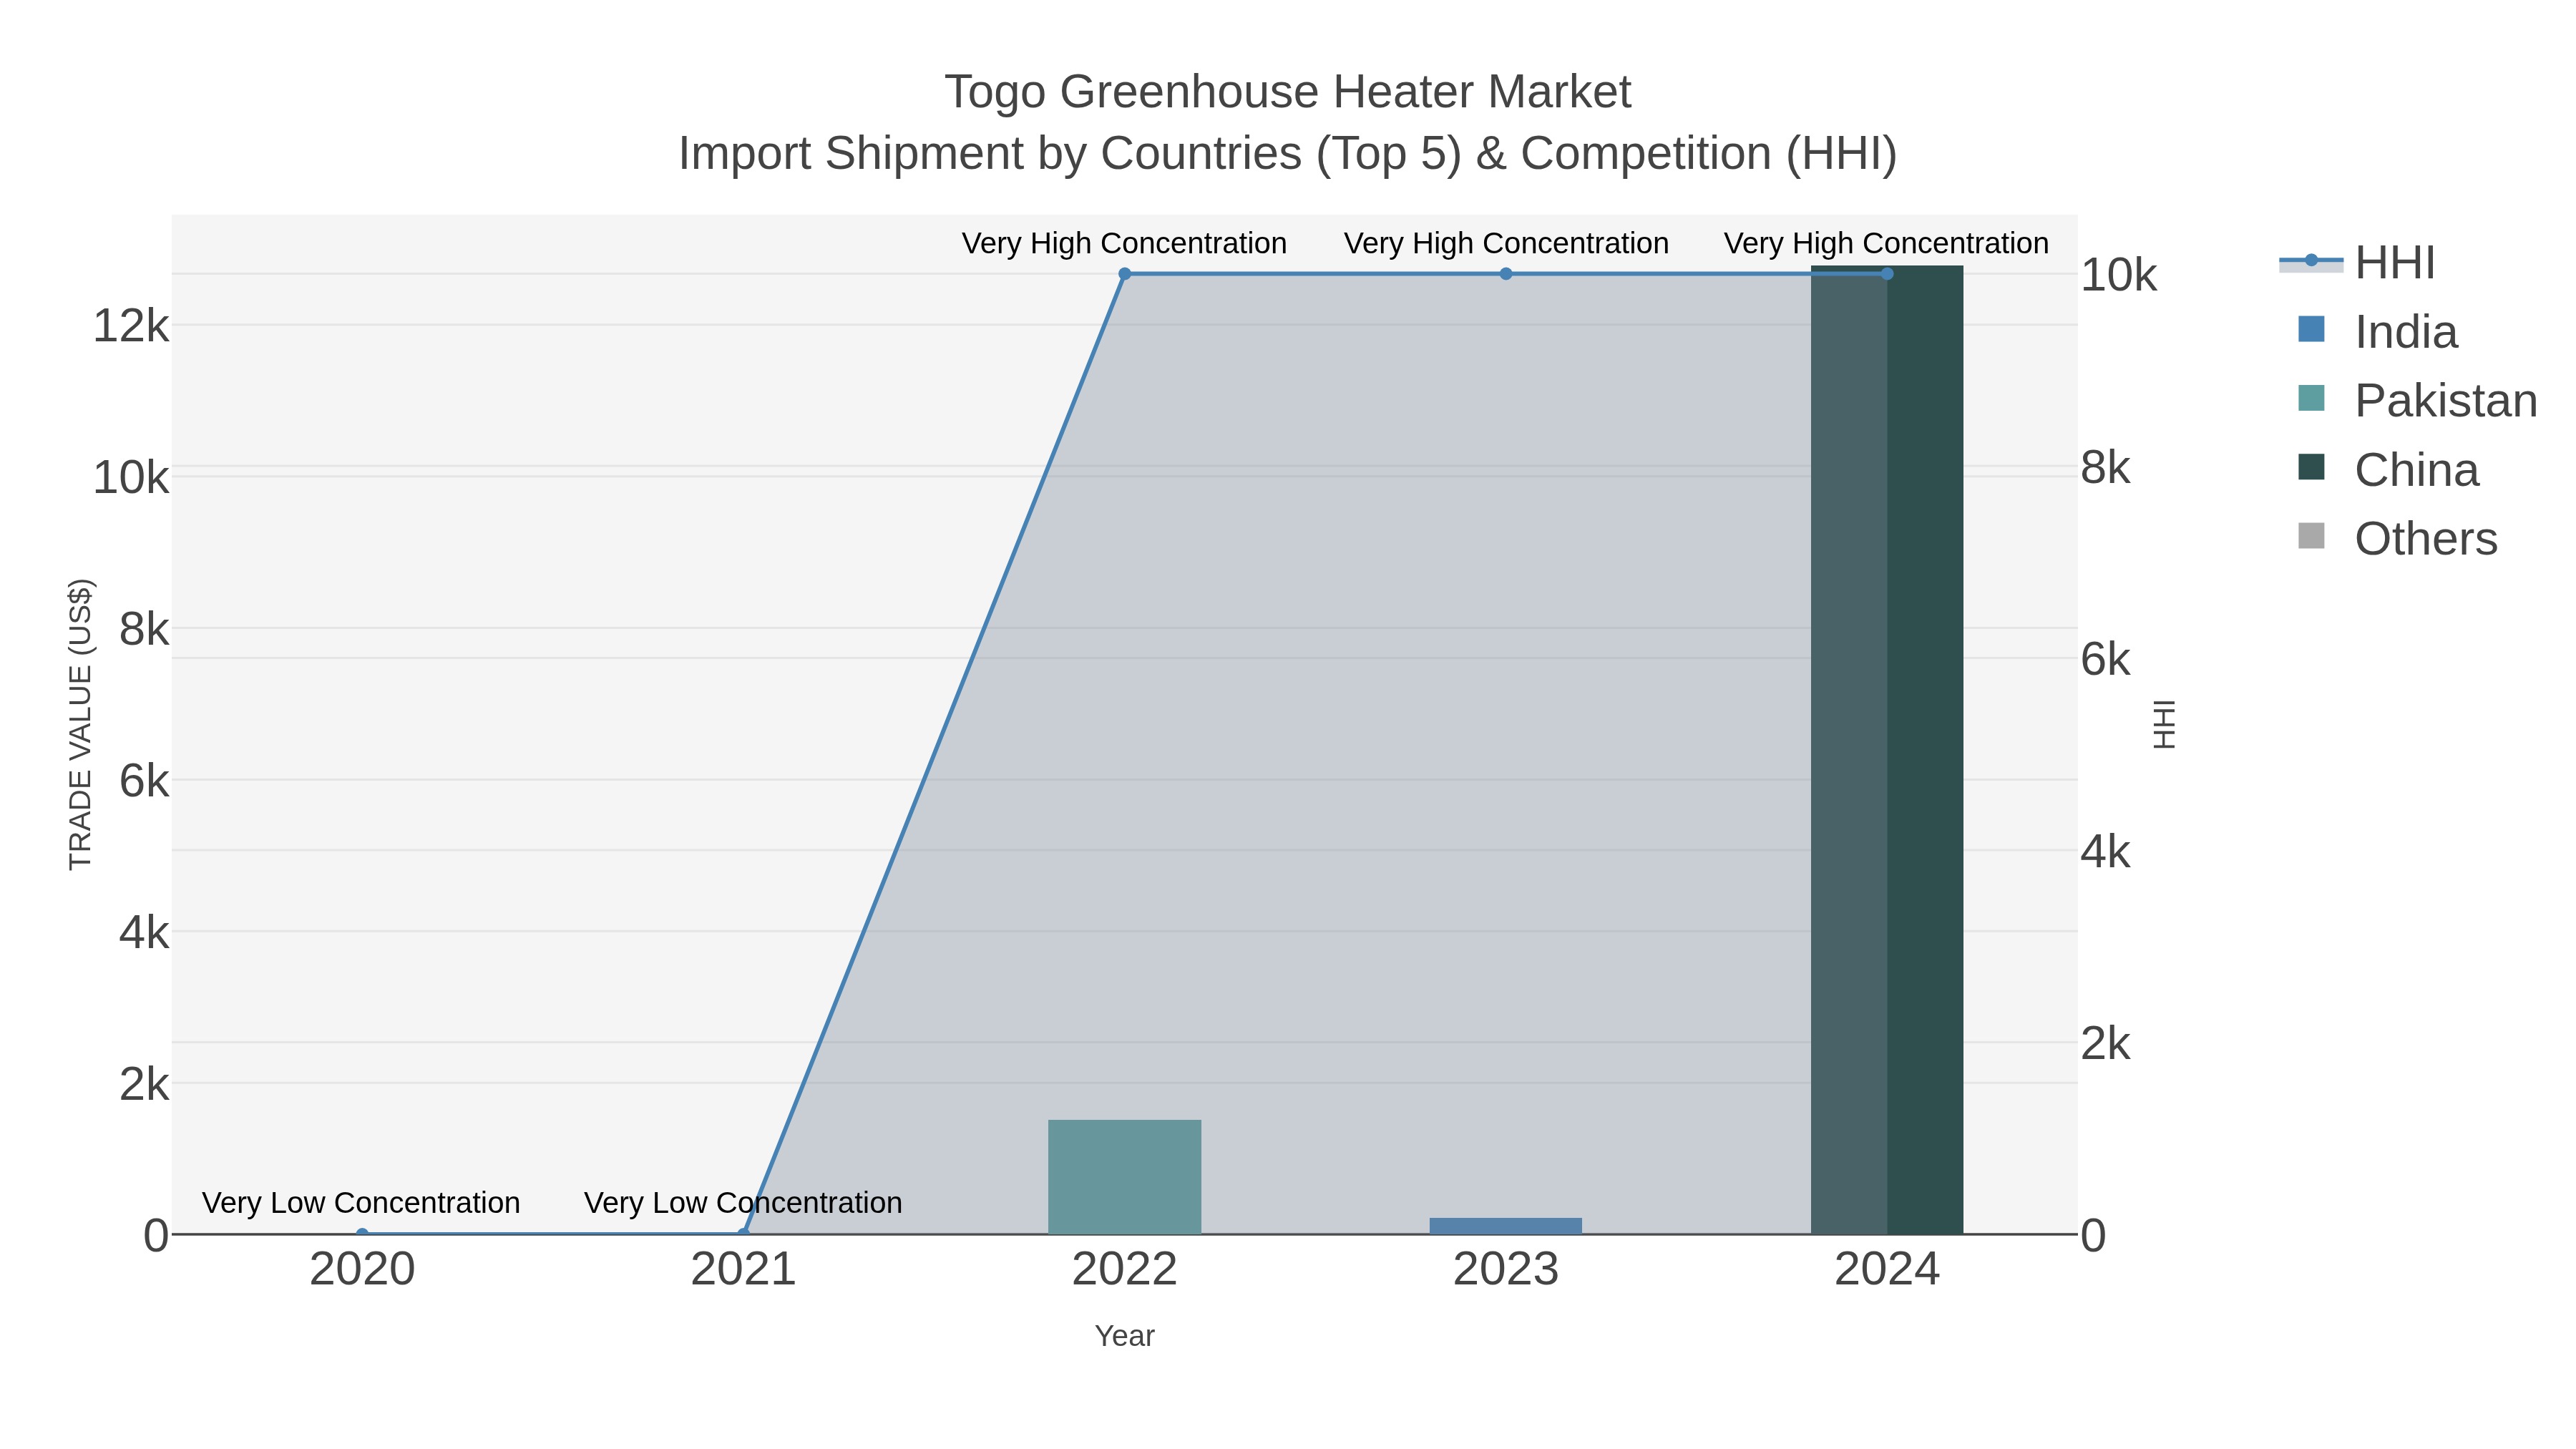This screenshot has width=2576, height=1449.
Task: Click the 4k right HHI axis tick
Action: click(2106, 852)
